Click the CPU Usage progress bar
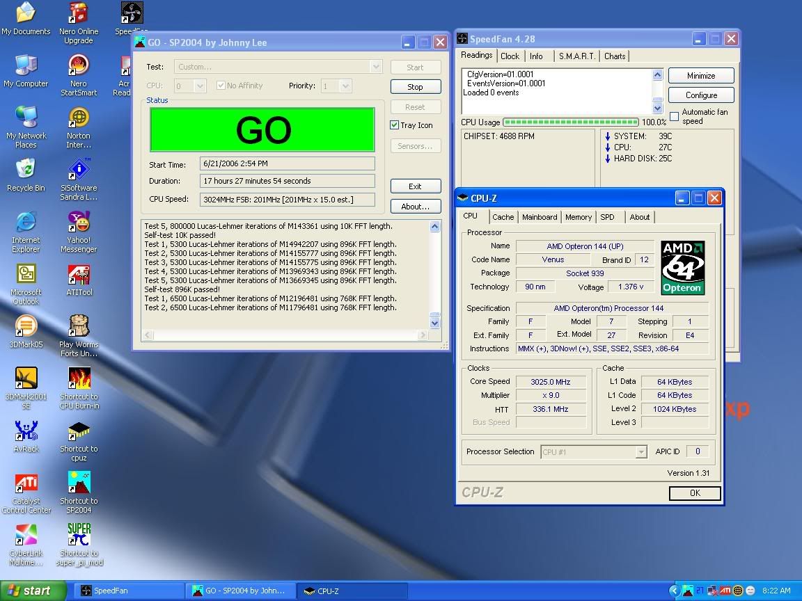This screenshot has height=601, width=802. pos(570,122)
